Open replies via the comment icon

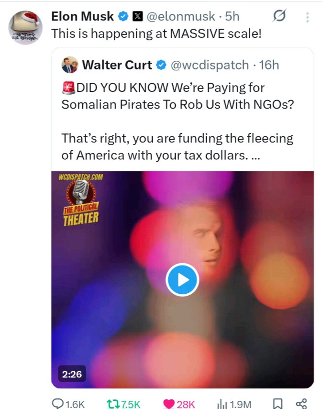point(58,404)
